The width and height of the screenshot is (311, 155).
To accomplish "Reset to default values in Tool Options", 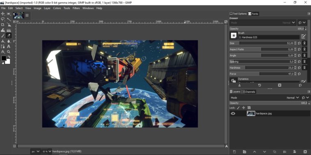I will [x=300, y=85].
